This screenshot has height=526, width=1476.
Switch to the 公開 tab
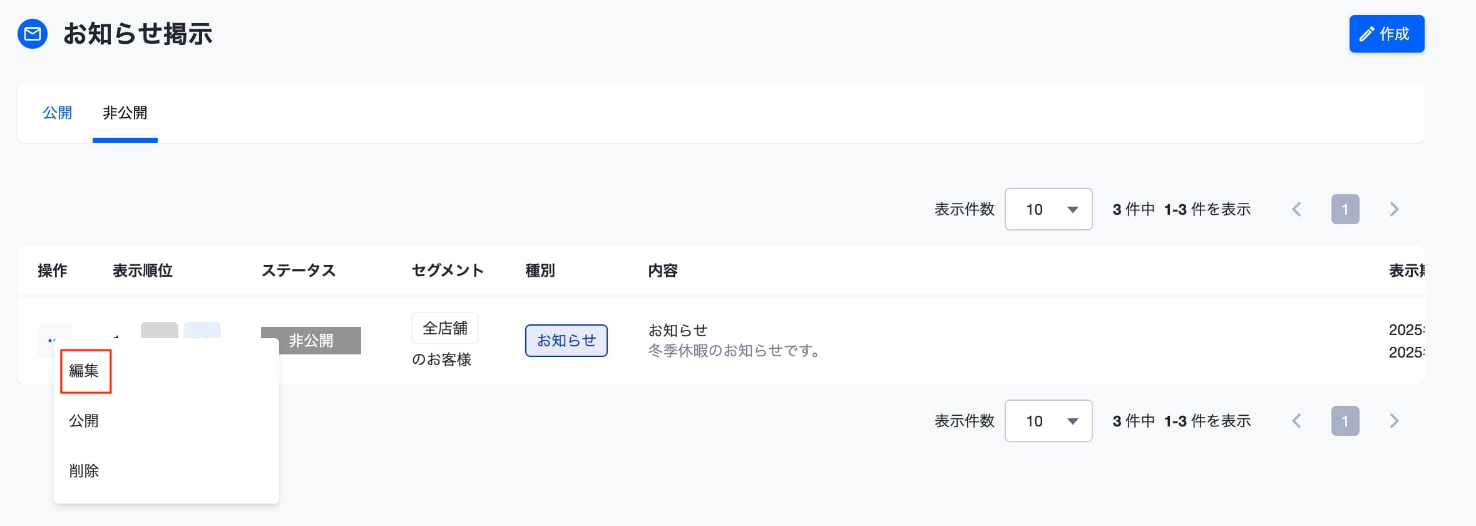pos(57,113)
